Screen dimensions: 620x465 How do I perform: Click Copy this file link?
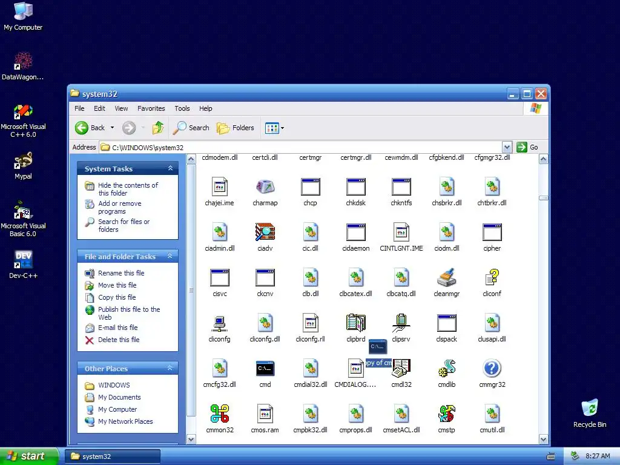point(117,297)
